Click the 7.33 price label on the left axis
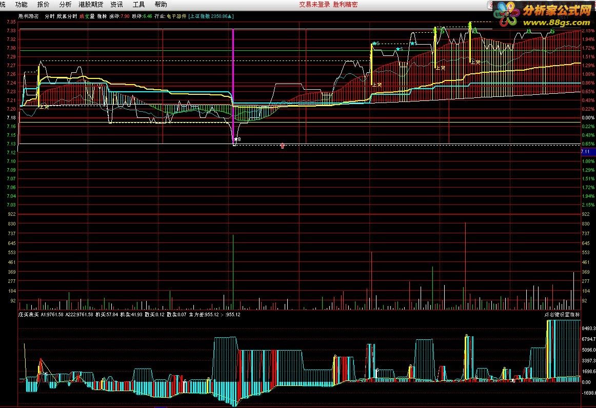The image size is (596, 408). point(11,30)
